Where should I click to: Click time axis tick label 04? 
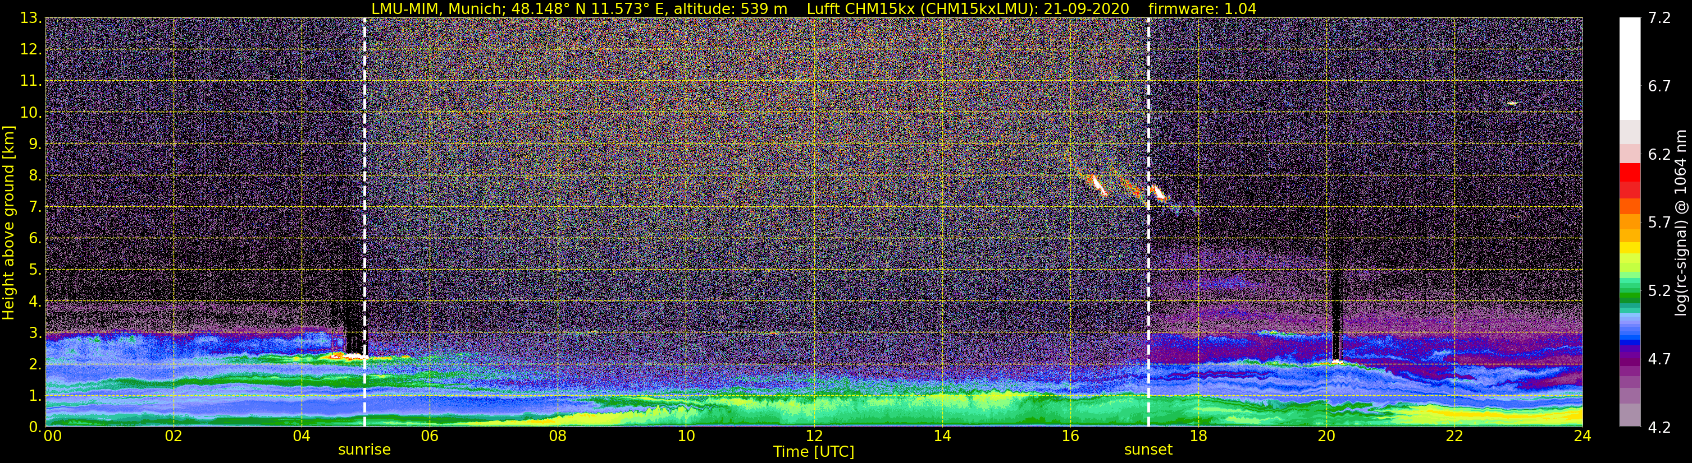pos(302,436)
